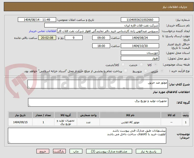The image size is (194, 158).
Task: Select the متوسط purchase type radio
Action: tap(146, 71)
